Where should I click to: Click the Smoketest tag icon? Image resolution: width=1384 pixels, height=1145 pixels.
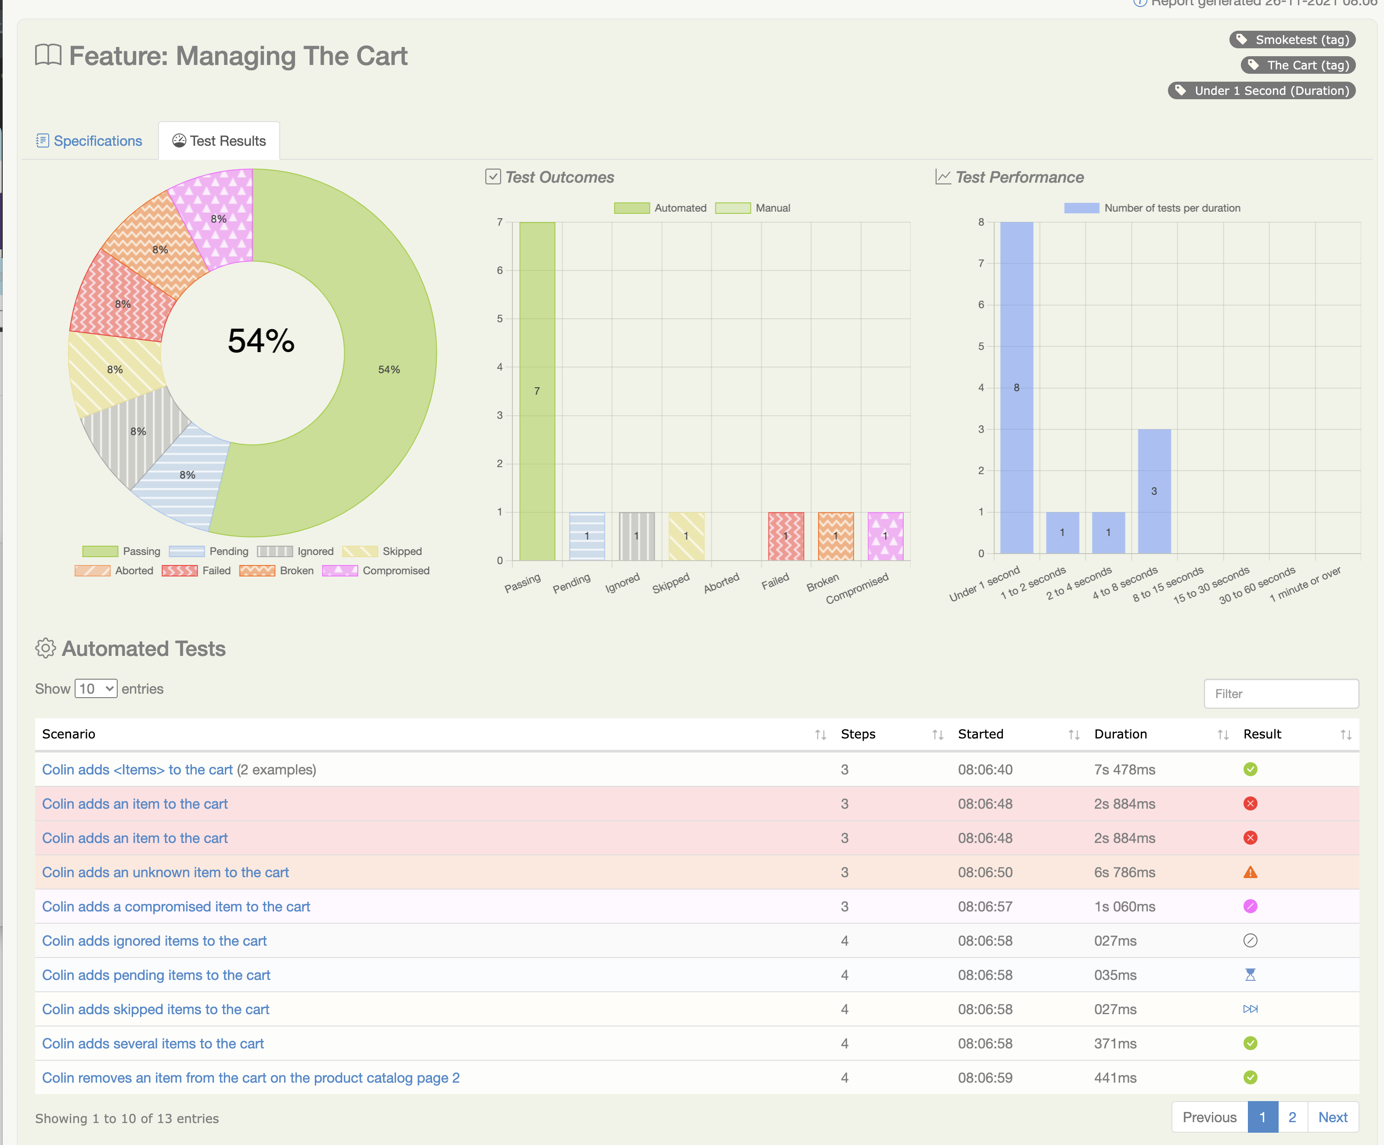[x=1241, y=40]
